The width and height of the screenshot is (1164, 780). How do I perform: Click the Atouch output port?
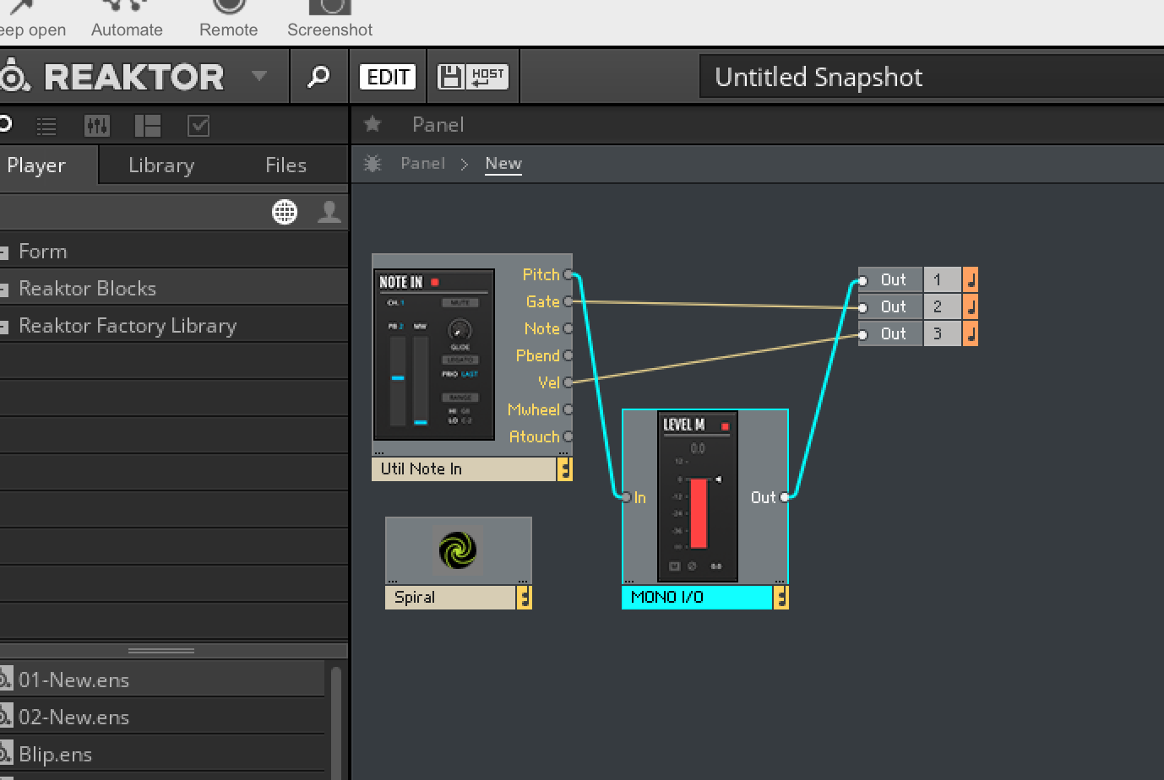coord(568,436)
